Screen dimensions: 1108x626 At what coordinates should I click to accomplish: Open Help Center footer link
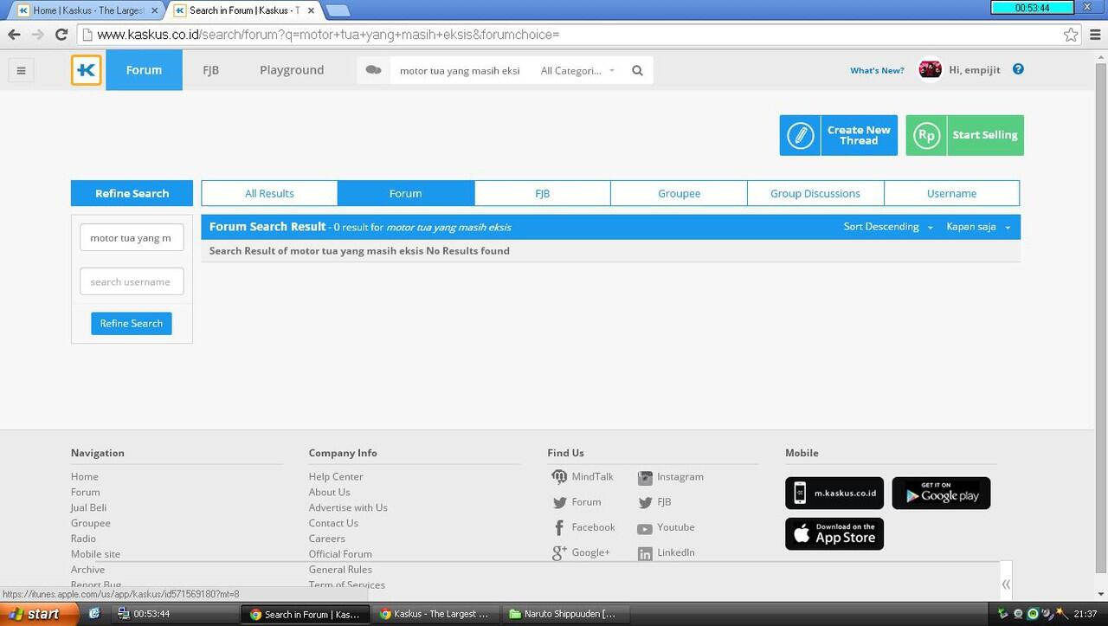[x=336, y=477]
